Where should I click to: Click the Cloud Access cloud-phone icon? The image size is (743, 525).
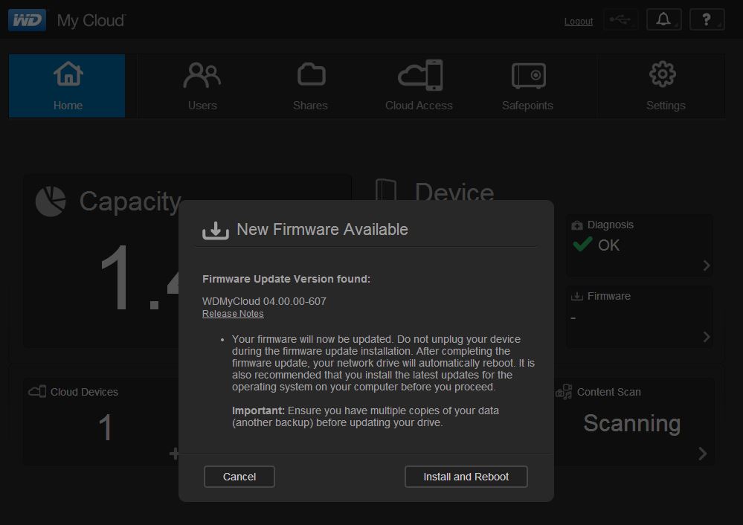coord(420,75)
